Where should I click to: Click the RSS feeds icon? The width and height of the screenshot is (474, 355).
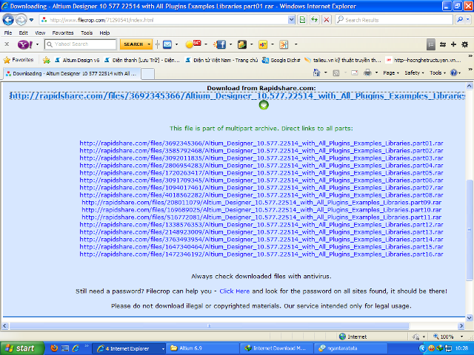336,73
